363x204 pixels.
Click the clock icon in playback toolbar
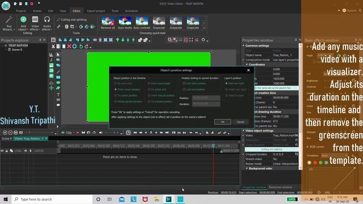coord(128,133)
